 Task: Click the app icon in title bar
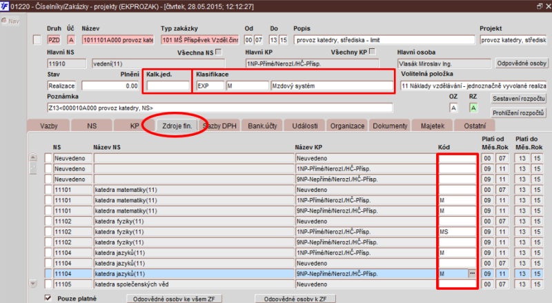coord(4,6)
